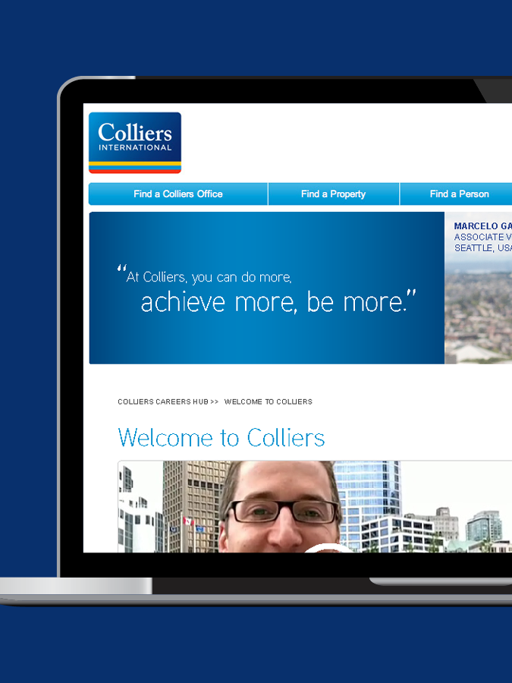Open the Find a Colliers Office tab

[178, 194]
